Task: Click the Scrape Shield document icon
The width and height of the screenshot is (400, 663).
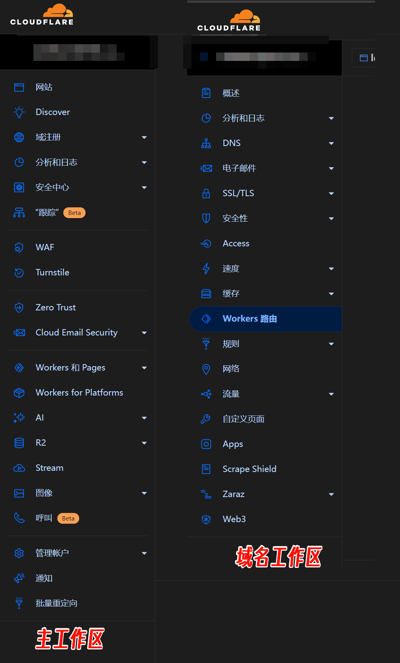Action: coord(206,469)
